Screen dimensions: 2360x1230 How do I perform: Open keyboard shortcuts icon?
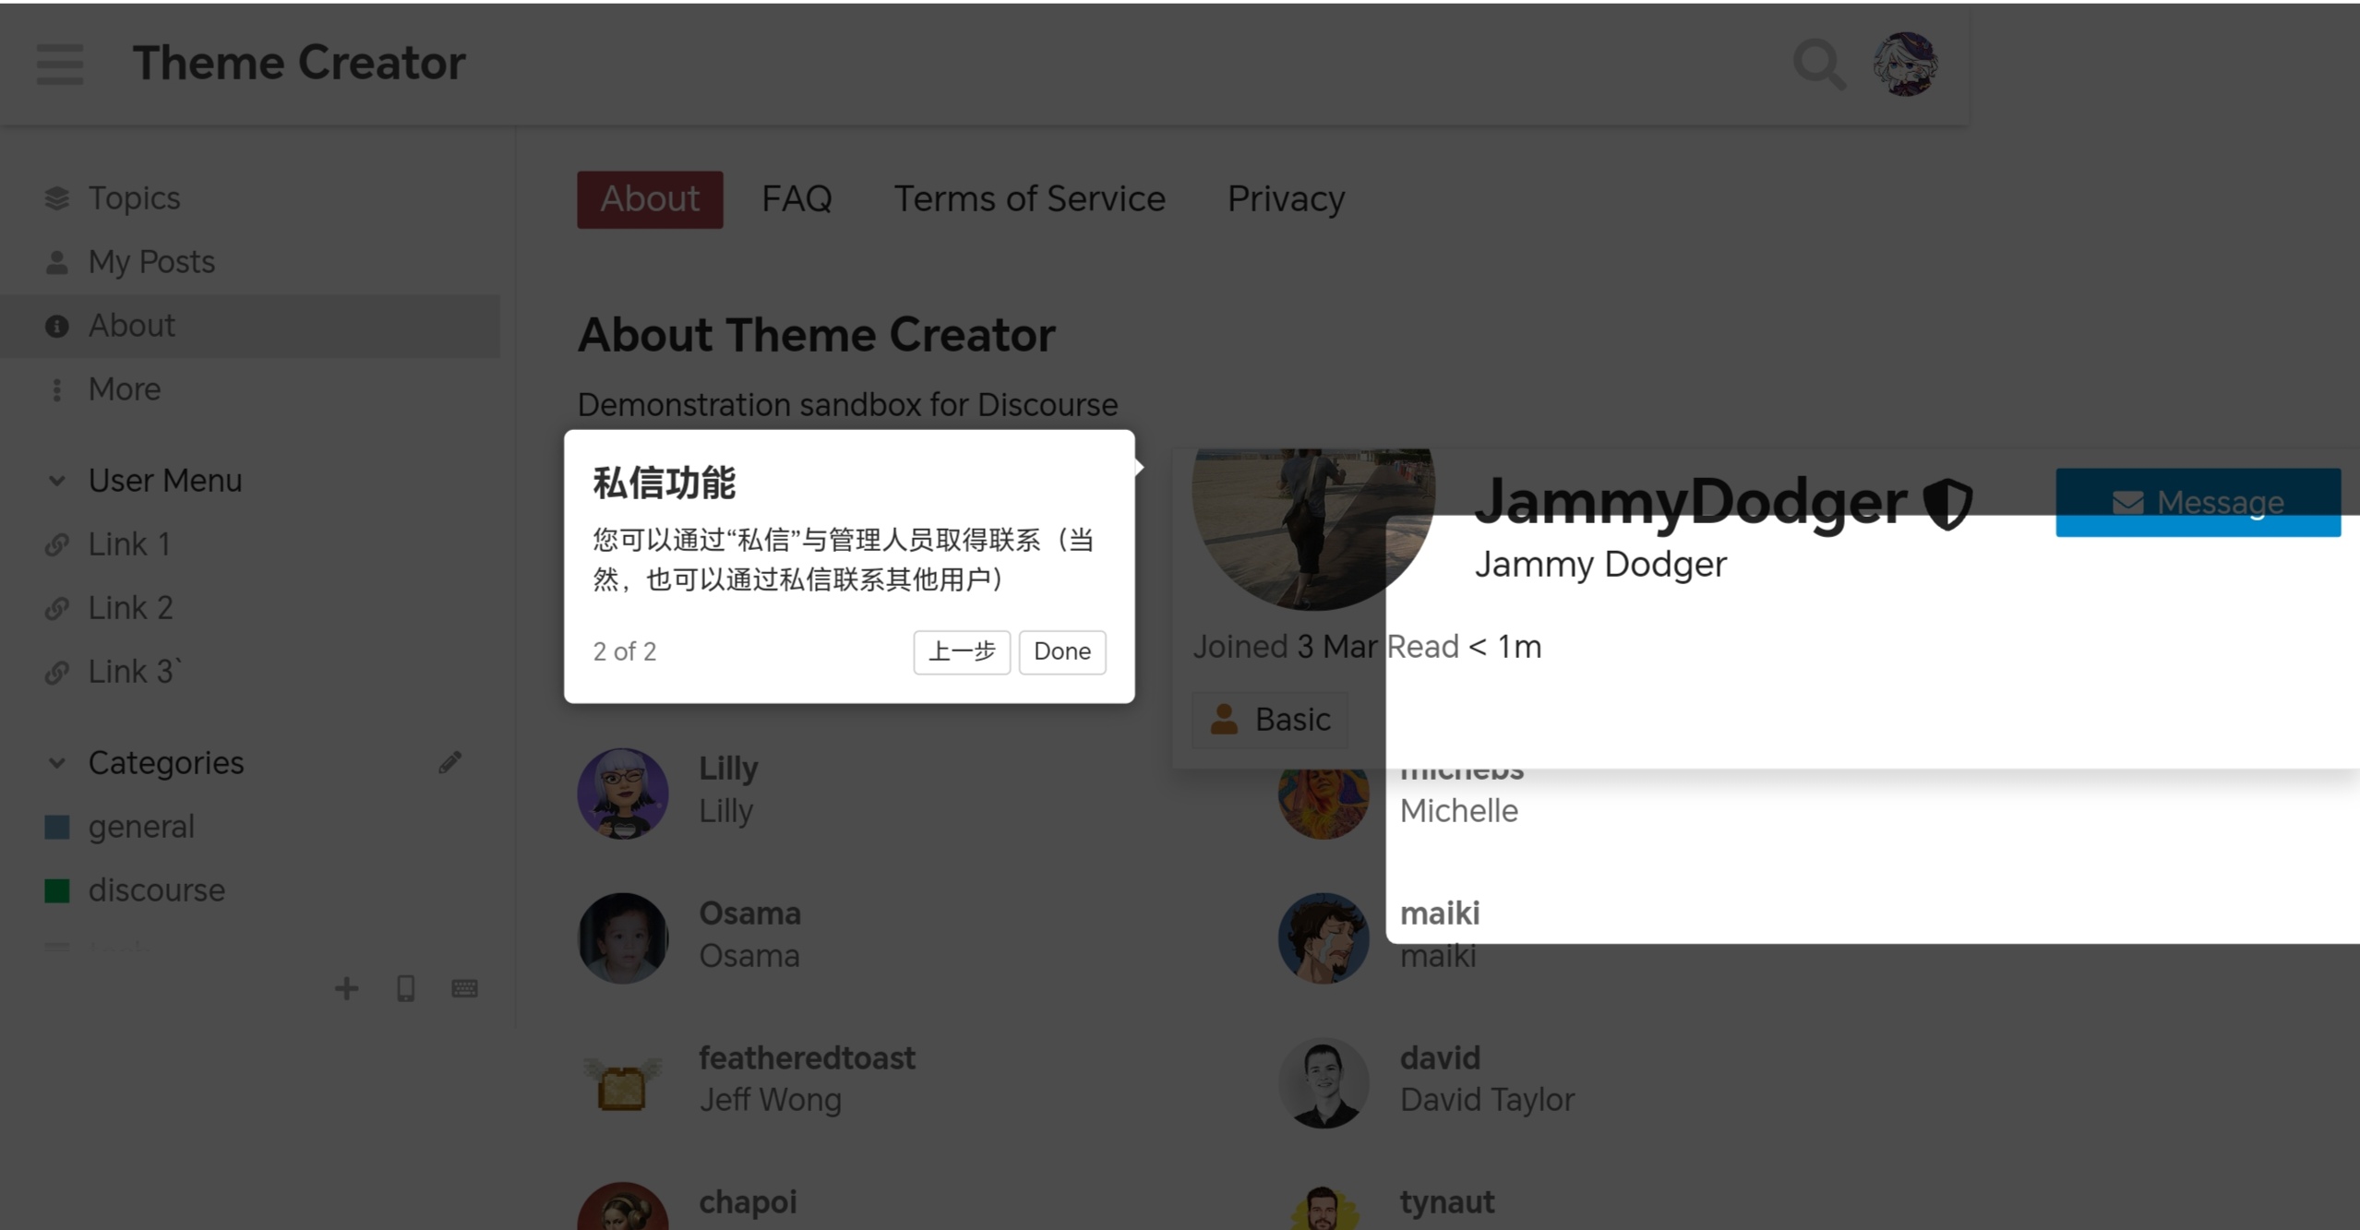464,988
